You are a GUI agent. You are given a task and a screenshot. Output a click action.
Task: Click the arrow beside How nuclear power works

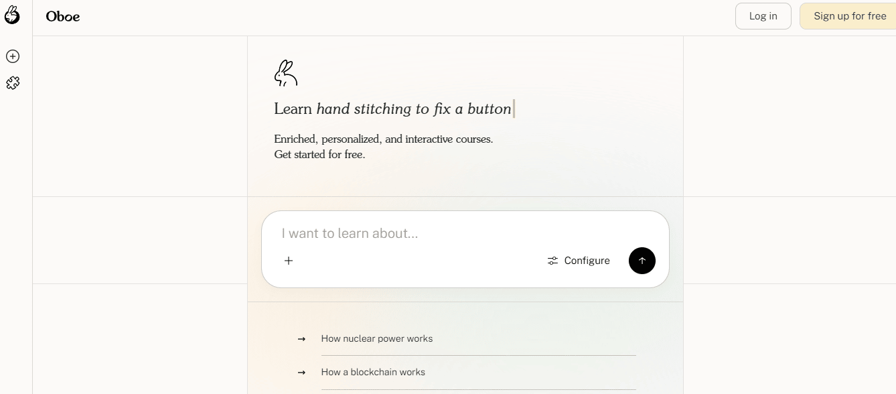302,339
